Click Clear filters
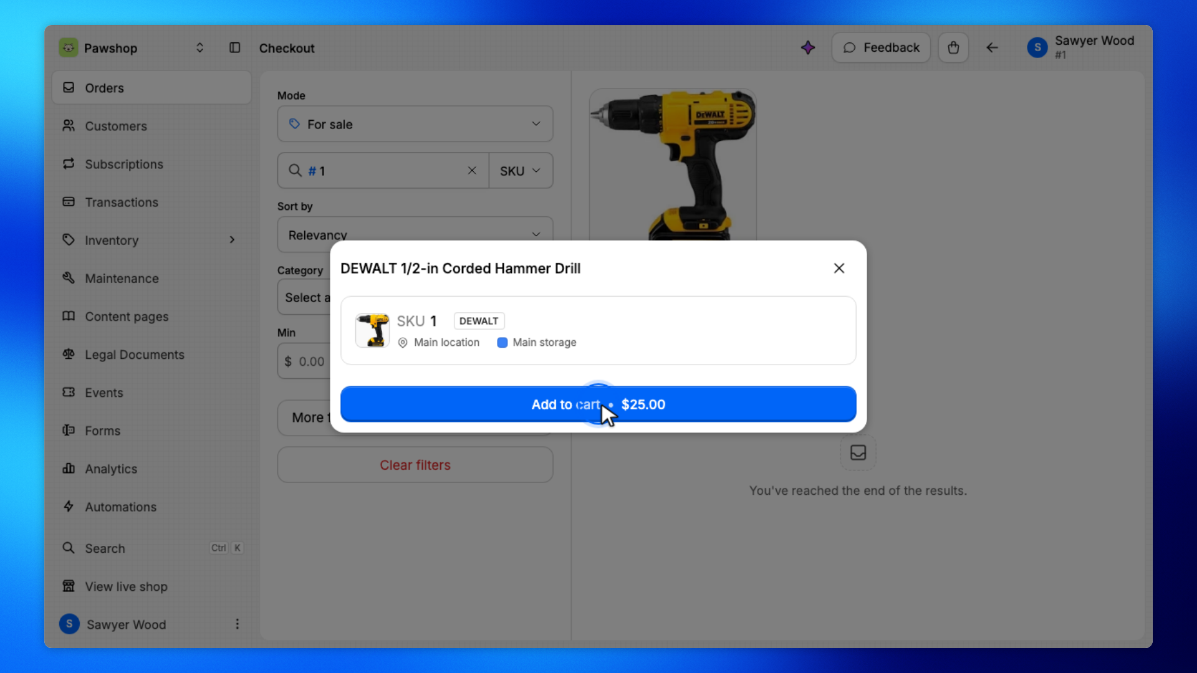1197x673 pixels. click(415, 465)
